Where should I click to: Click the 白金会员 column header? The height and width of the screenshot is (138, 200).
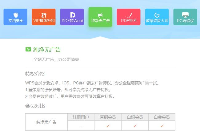click(162, 117)
